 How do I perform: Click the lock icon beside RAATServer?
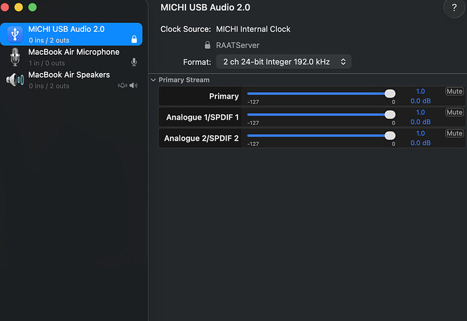coord(208,45)
